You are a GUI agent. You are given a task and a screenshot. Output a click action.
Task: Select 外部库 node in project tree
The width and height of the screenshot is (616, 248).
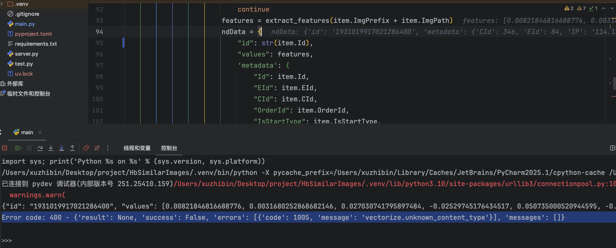(15, 83)
